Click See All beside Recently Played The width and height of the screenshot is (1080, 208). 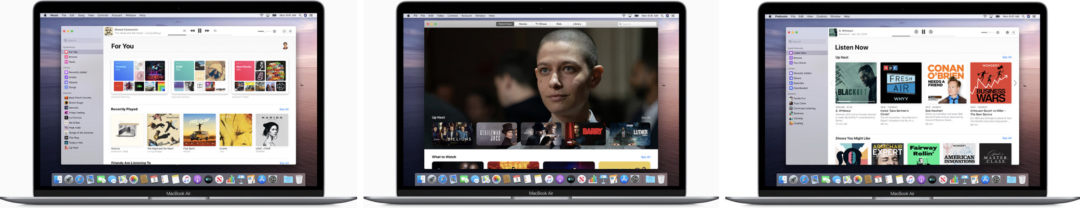(x=284, y=109)
